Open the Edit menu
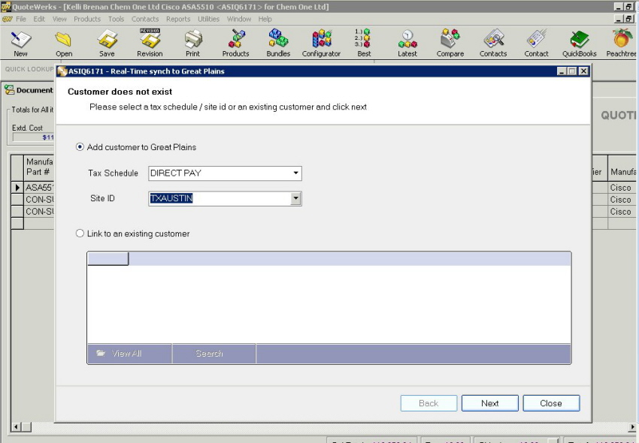This screenshot has width=639, height=443. (x=39, y=19)
